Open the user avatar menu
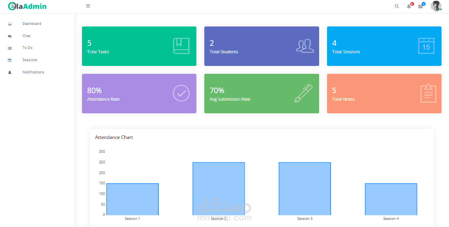The height and width of the screenshot is (227, 449). tap(436, 6)
